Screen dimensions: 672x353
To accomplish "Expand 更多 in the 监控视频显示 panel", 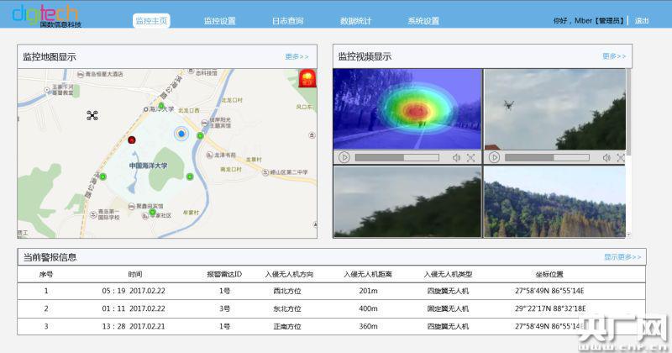I will [x=614, y=56].
